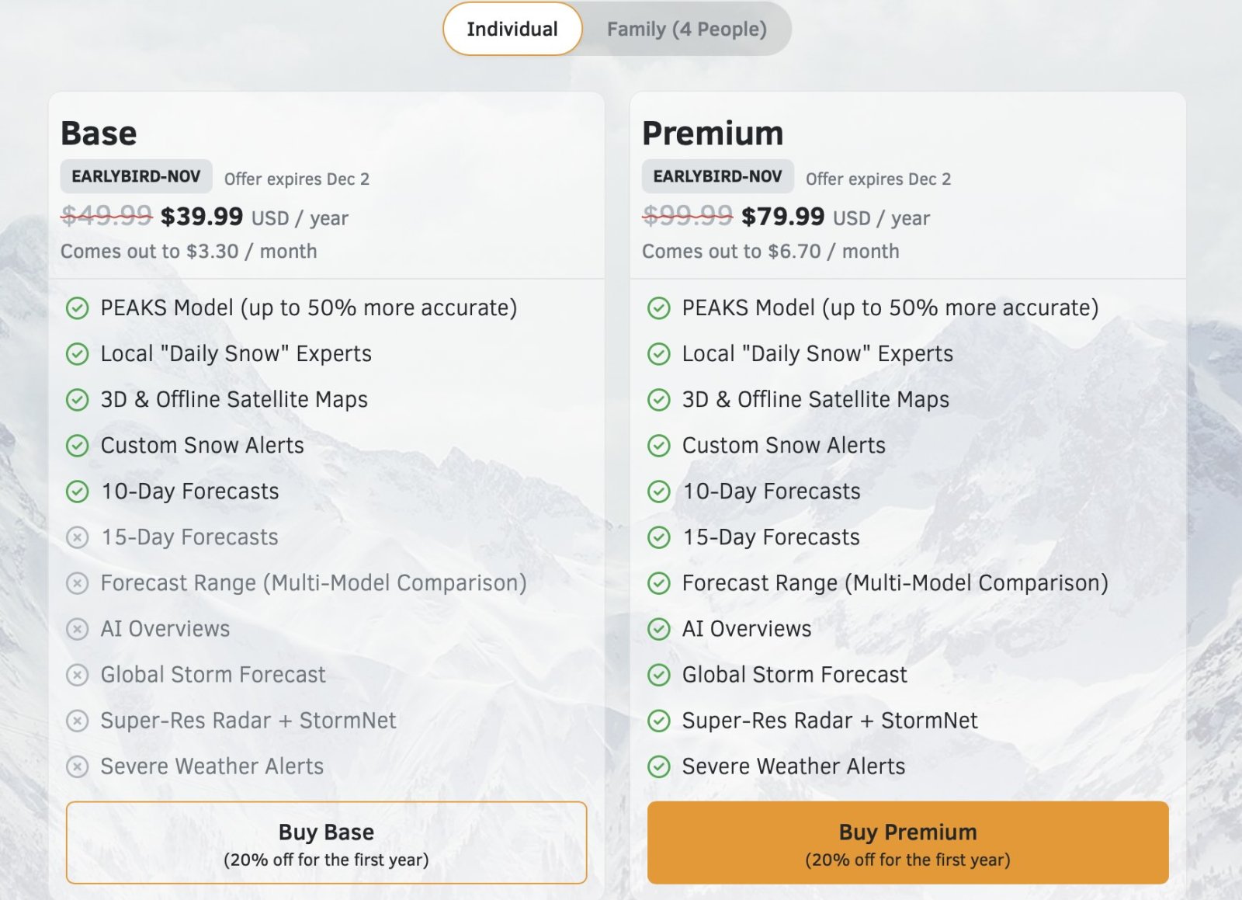Click Premium plan EARLYBIRD-NOV coupon badge
Viewport: 1242px width, 900px height.
(717, 176)
